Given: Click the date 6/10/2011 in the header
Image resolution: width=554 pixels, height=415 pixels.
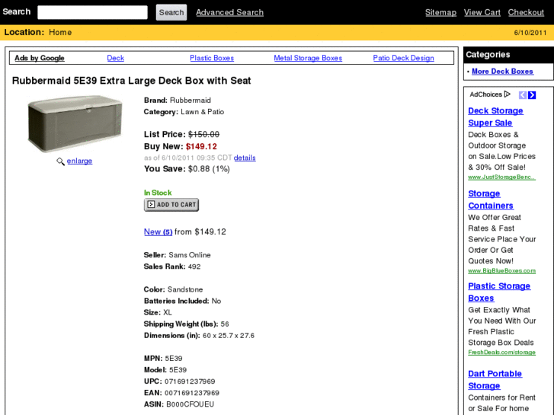Looking at the screenshot, I should pyautogui.click(x=530, y=33).
